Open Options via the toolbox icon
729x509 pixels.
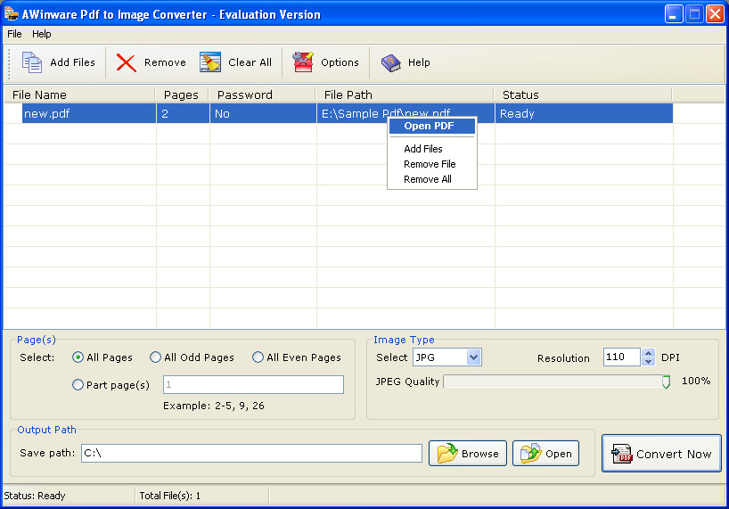pyautogui.click(x=303, y=62)
